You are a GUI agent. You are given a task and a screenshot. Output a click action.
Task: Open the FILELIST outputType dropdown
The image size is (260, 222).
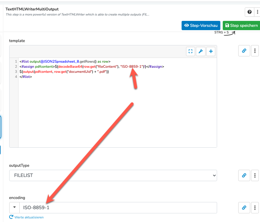pos(113,175)
